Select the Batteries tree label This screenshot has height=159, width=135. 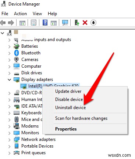[x=29, y=46]
